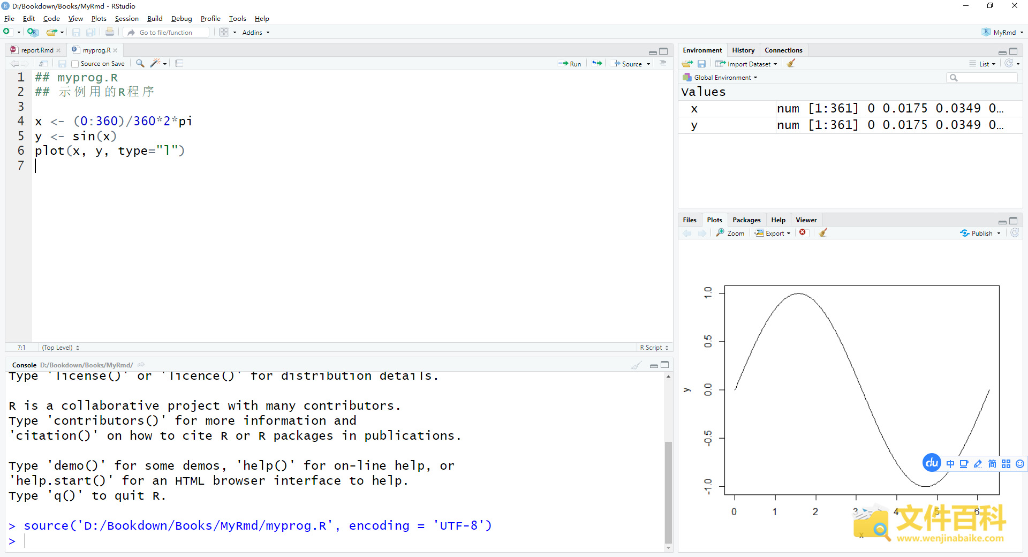The image size is (1028, 557).
Task: Refresh the current plot in Plots pane
Action: 1015,233
